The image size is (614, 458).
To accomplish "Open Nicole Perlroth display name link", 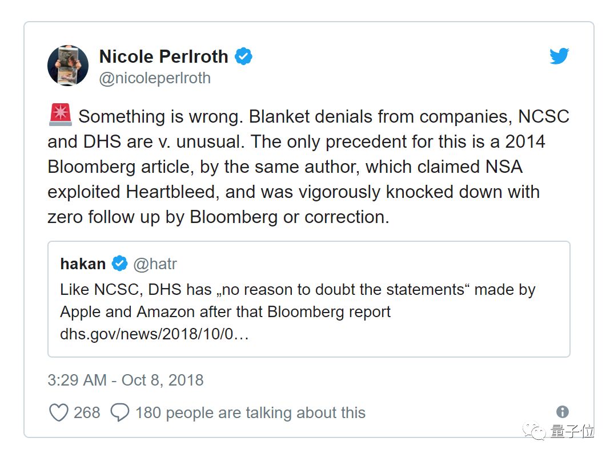I will point(163,56).
